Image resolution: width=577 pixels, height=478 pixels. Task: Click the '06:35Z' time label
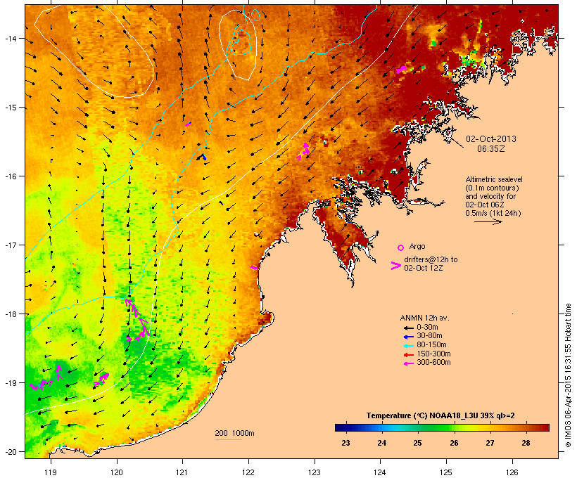coord(491,149)
